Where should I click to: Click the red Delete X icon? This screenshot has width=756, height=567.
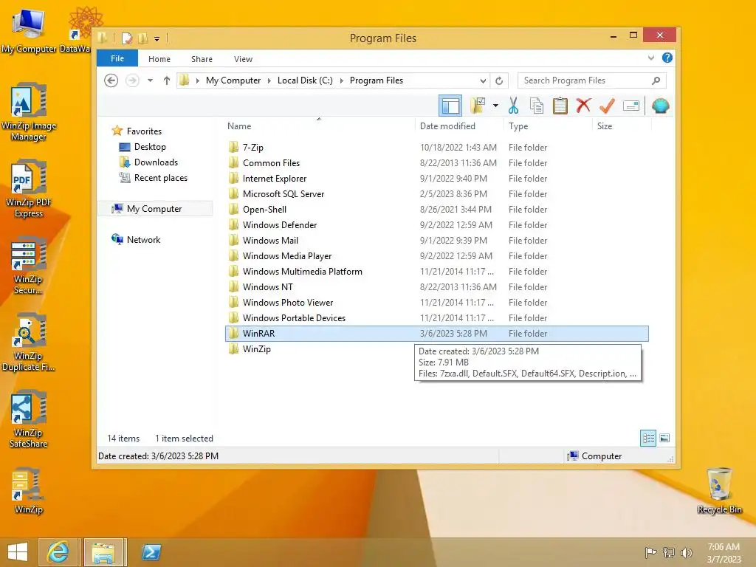point(583,105)
